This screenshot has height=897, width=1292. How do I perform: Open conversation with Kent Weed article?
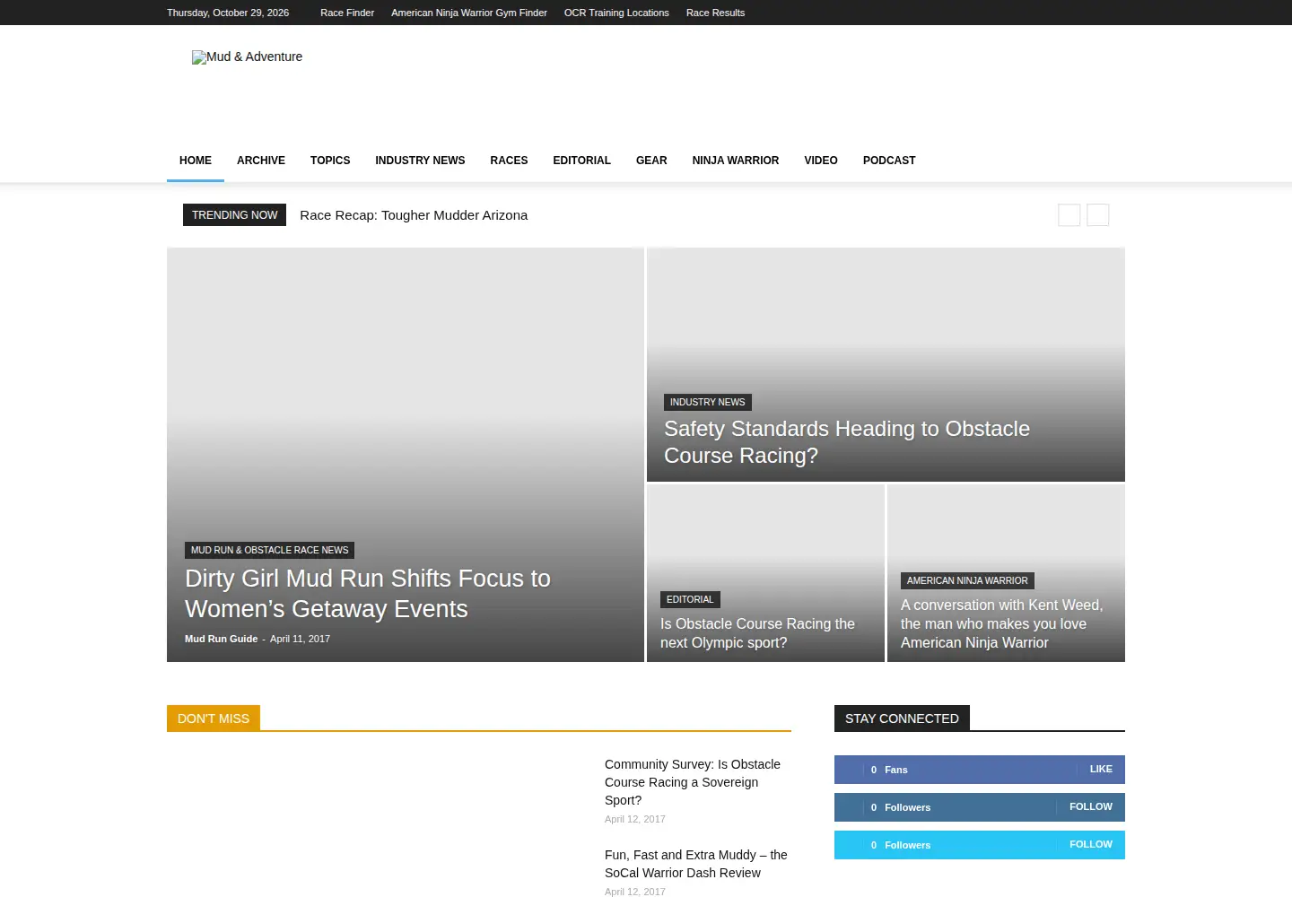[x=1002, y=623]
